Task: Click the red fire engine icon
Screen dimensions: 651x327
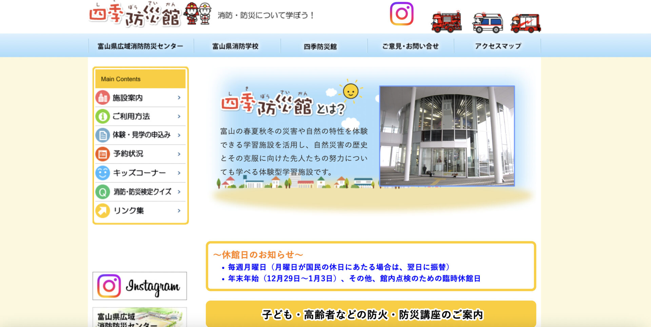Action: click(446, 22)
